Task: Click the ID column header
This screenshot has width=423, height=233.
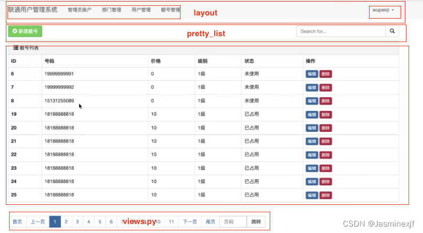Action: [x=13, y=61]
